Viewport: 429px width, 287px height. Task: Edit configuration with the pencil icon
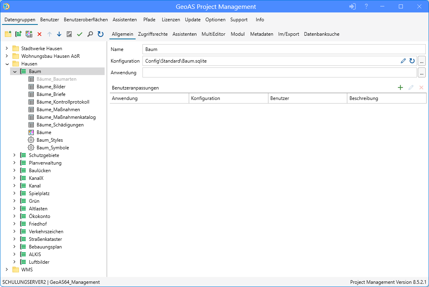[403, 61]
